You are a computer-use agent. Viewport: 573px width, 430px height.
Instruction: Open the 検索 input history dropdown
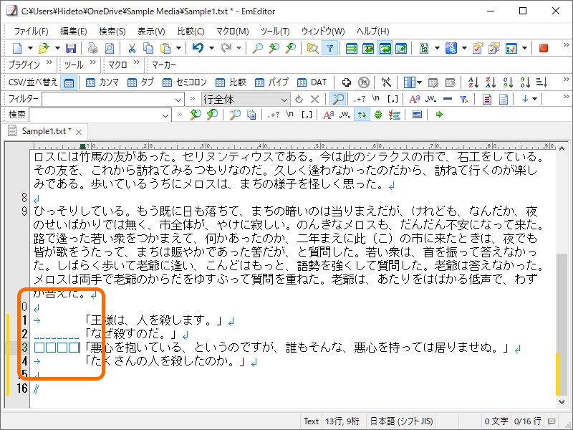tap(165, 115)
